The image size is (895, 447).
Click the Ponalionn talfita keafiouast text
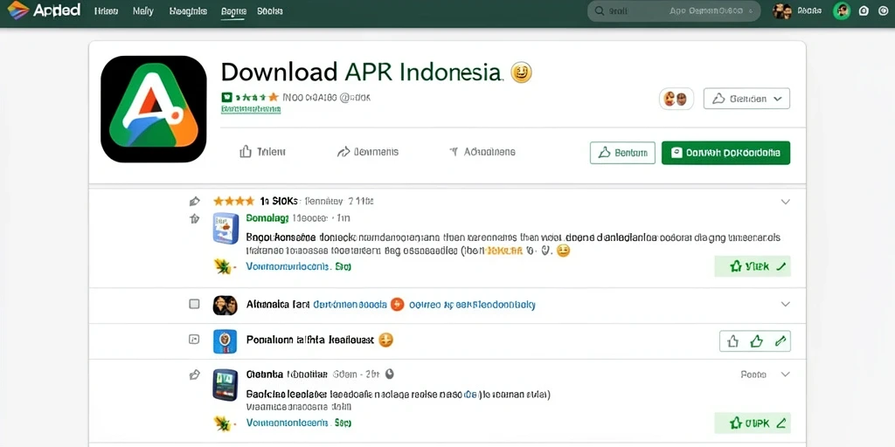(x=310, y=340)
